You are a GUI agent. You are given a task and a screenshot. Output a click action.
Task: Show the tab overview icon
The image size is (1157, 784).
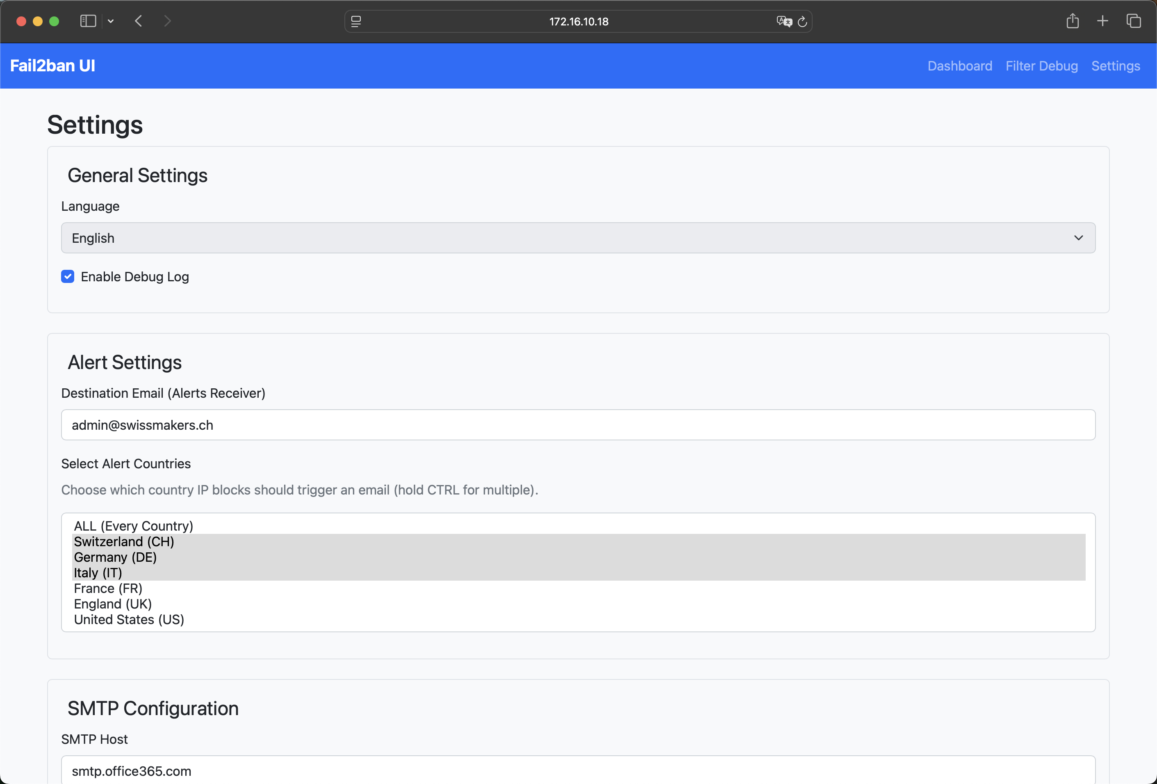click(x=1134, y=21)
